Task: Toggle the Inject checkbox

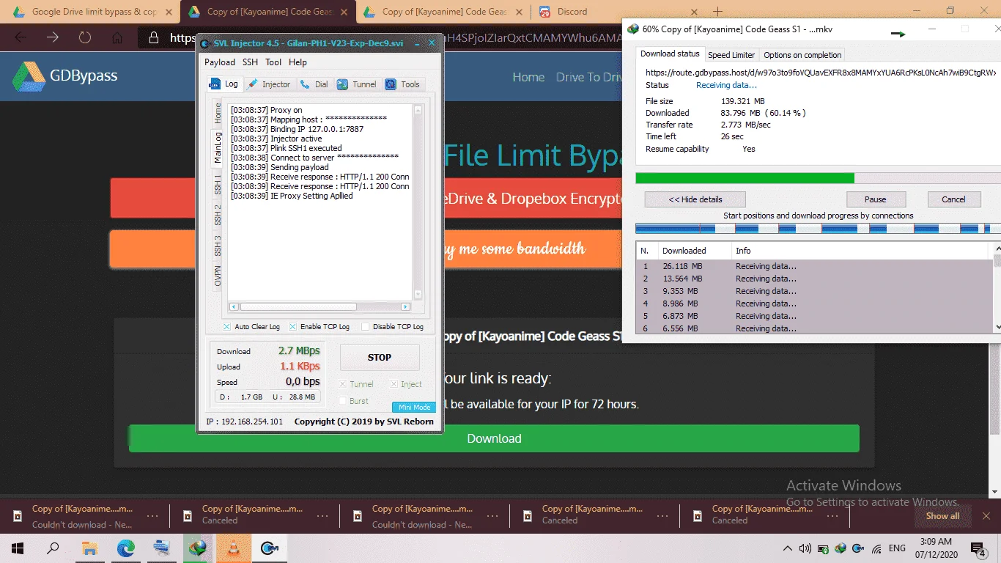Action: tap(394, 383)
